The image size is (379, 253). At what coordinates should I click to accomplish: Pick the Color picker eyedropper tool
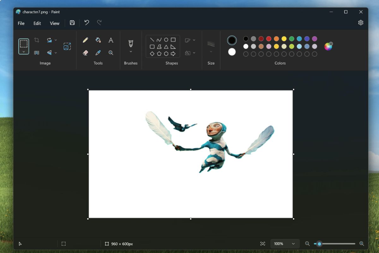[98, 53]
